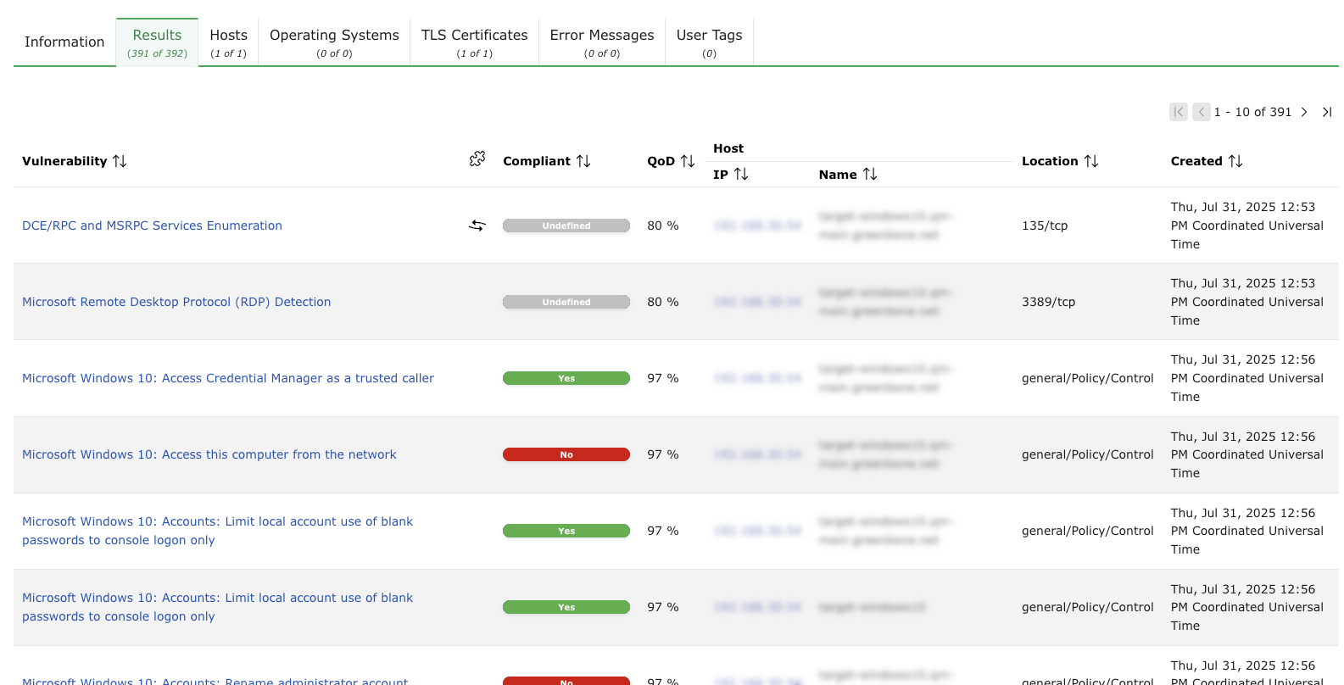The image size is (1344, 685).
Task: Switch to the Information tab
Action: click(x=64, y=42)
